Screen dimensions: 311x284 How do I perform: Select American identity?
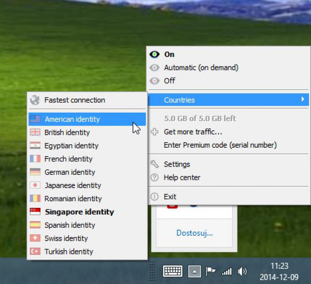[x=87, y=119]
